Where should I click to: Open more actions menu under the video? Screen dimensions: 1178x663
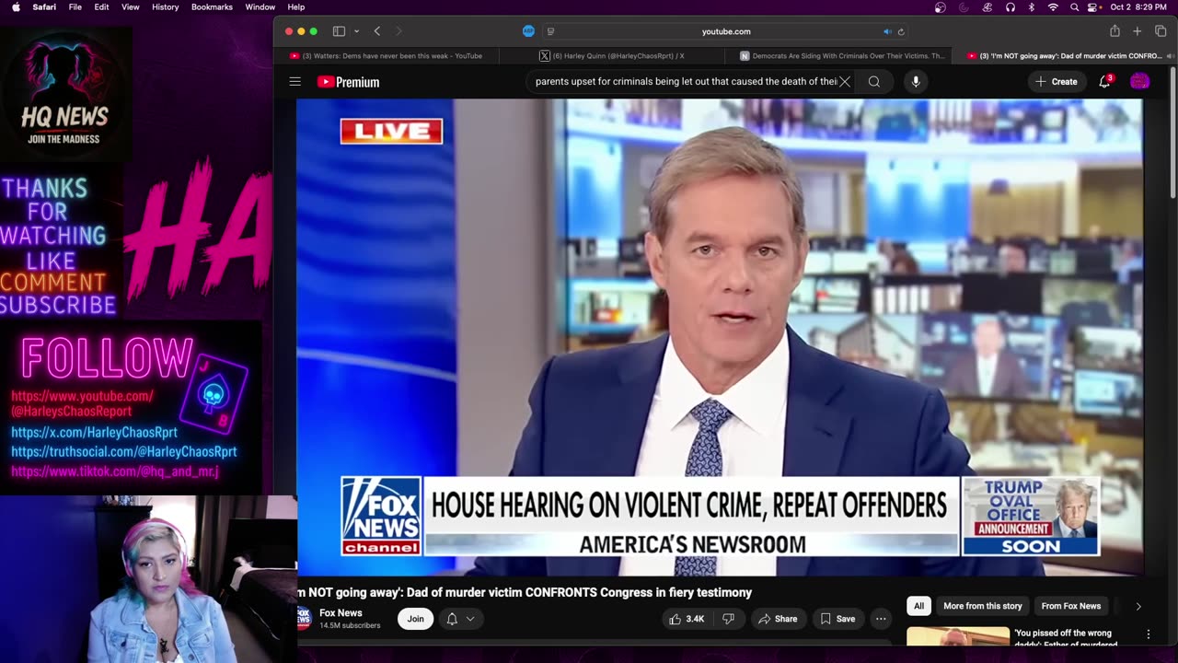881,619
